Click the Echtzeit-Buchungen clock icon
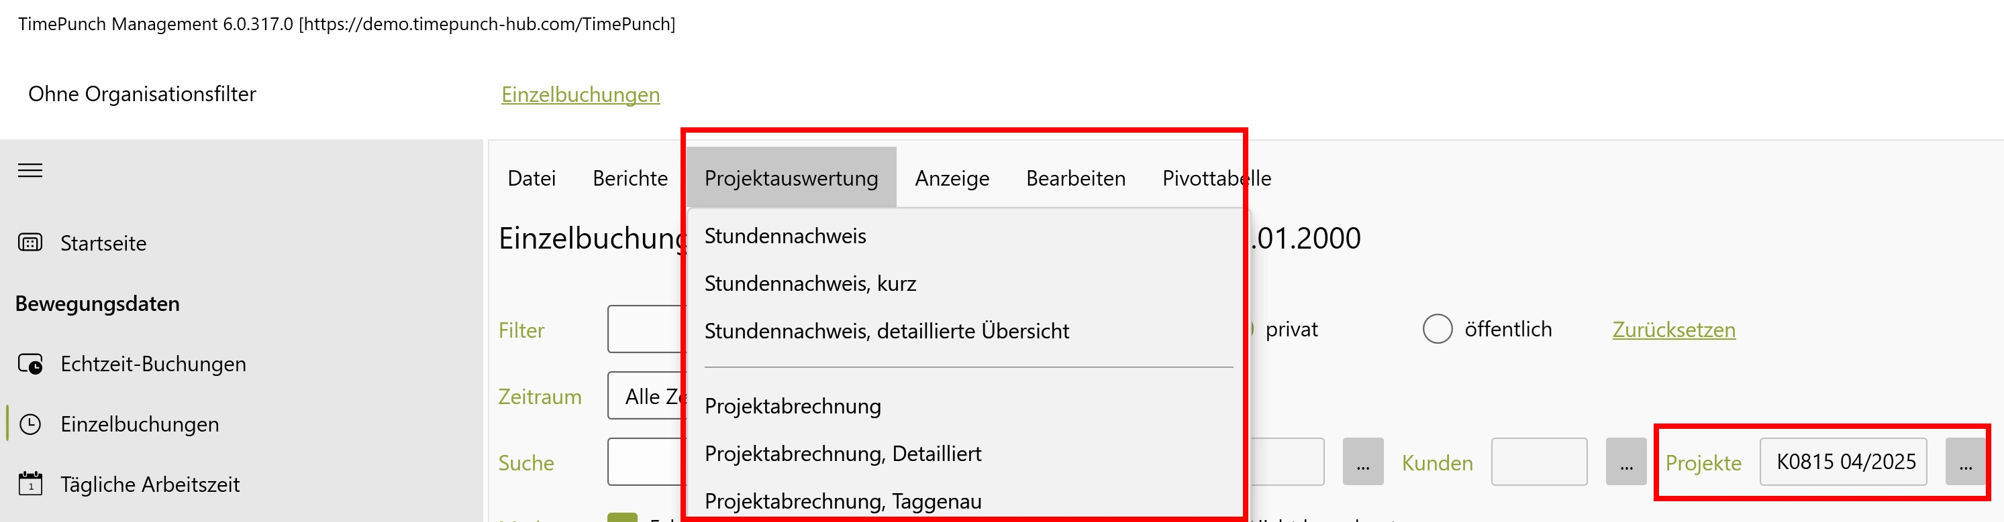The image size is (2004, 522). coord(29,363)
